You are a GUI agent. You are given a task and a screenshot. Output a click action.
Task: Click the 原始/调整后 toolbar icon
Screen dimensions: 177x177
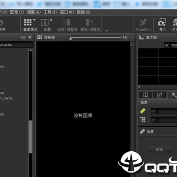pos(89,22)
